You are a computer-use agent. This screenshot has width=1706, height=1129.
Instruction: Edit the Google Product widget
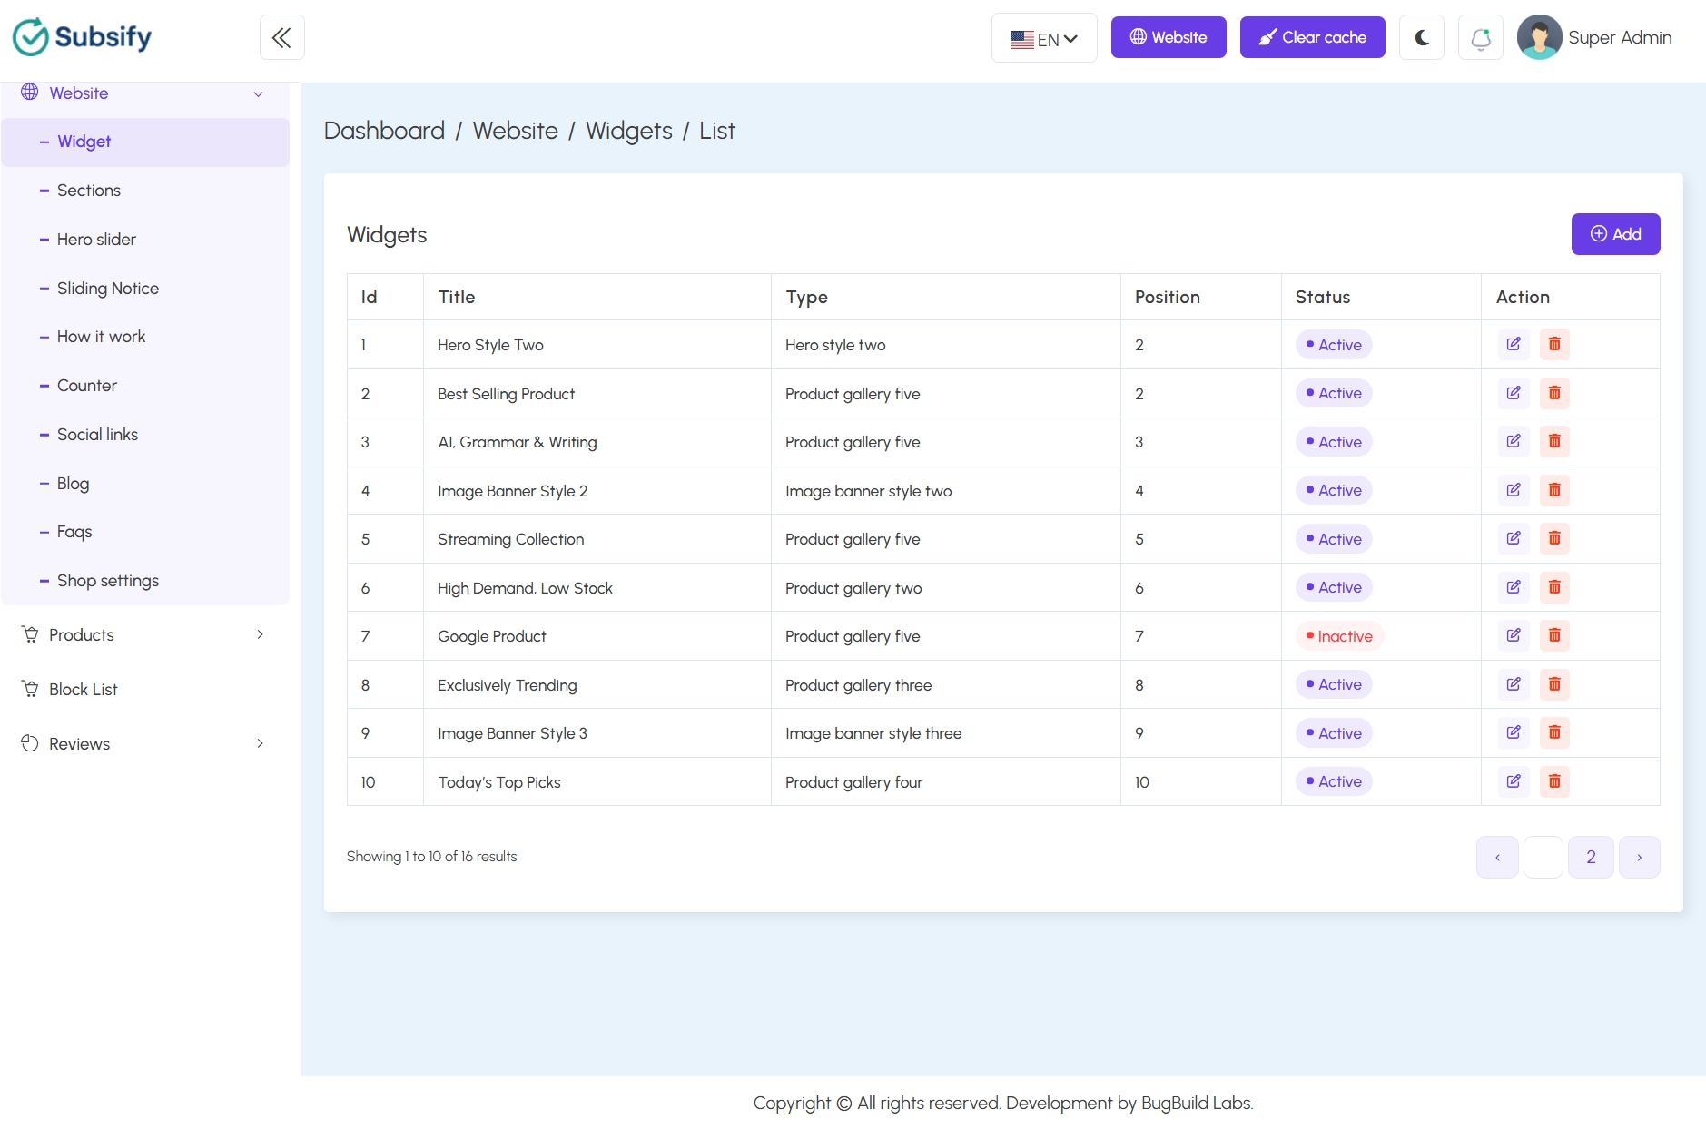[1514, 635]
